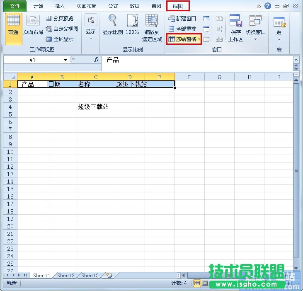Click column A header
This screenshot has height=291, width=303.
tap(32, 77)
